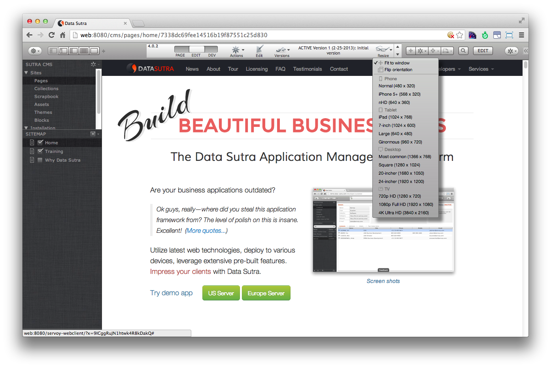Collapse the right panel chevron icon

[x=526, y=51]
